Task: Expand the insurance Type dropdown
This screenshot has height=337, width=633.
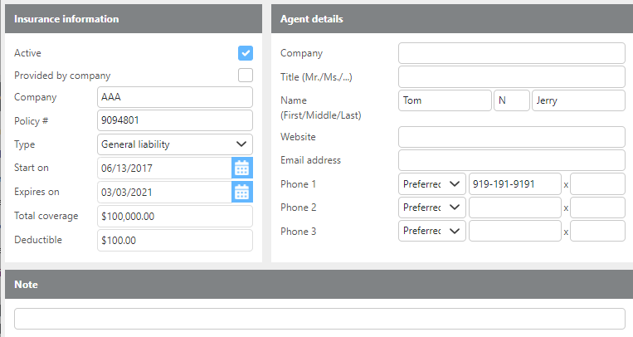Action: (x=174, y=144)
